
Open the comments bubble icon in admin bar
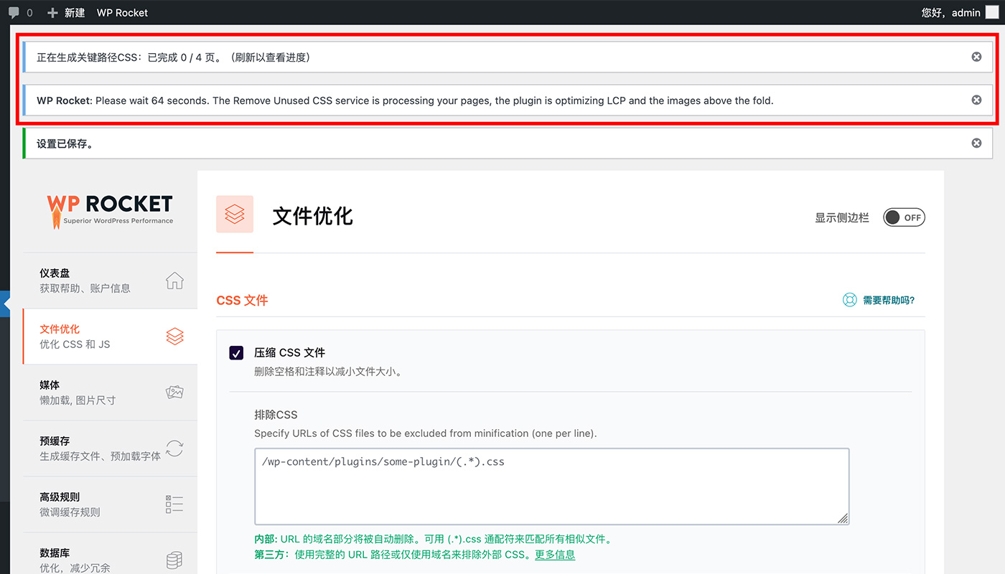(x=14, y=12)
